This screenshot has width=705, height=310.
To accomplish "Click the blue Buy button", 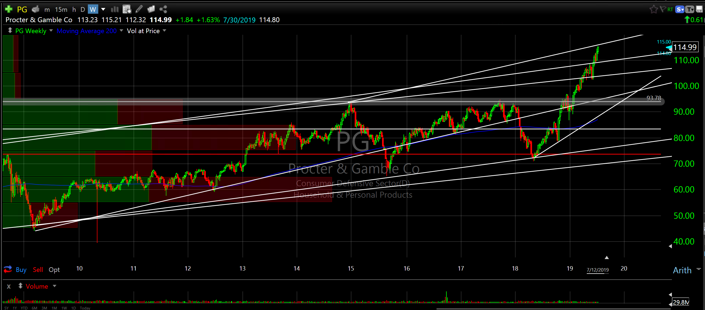I will [21, 270].
